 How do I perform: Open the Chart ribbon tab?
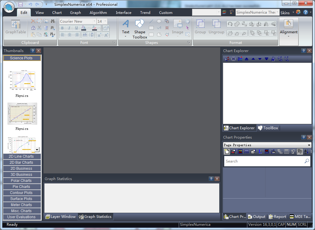[x=57, y=12]
